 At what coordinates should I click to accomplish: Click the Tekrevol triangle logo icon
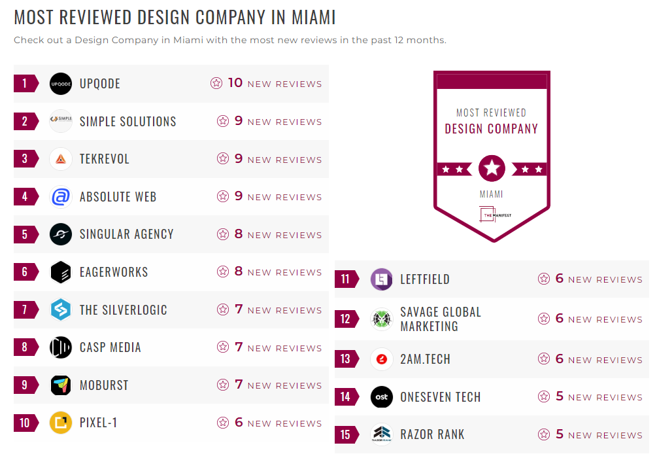click(x=61, y=159)
